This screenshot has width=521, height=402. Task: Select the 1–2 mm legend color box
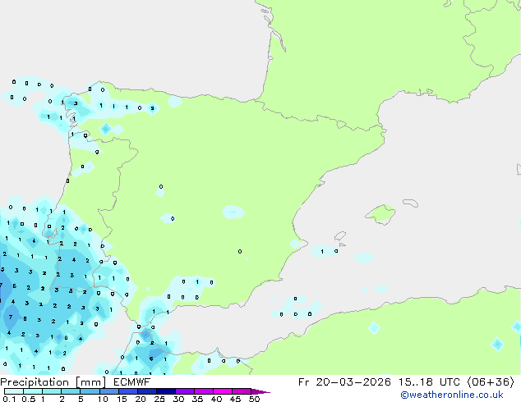click(x=52, y=391)
